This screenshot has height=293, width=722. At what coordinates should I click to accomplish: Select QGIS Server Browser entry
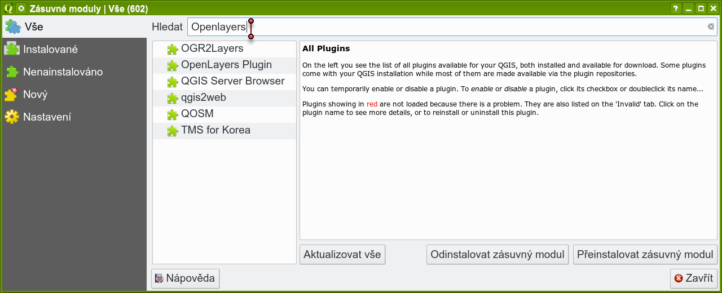pyautogui.click(x=224, y=81)
